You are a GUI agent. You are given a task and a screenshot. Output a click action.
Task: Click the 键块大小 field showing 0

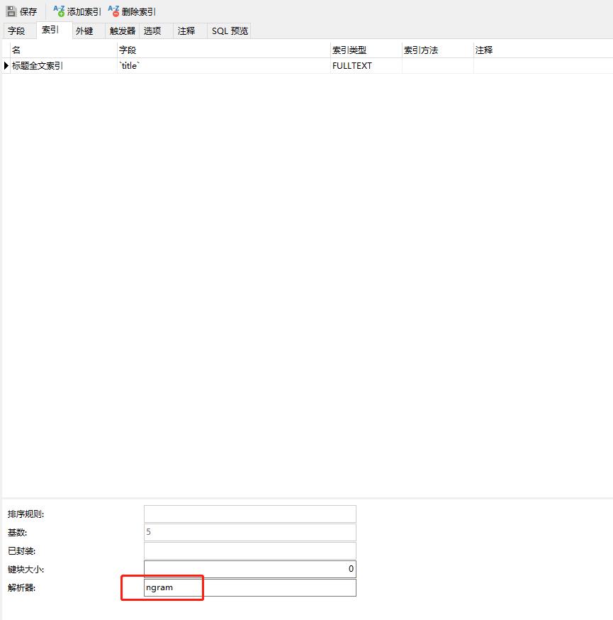point(250,569)
